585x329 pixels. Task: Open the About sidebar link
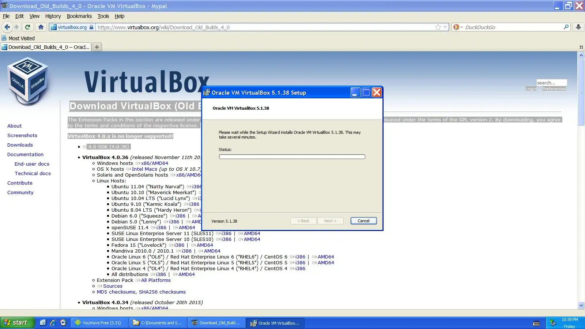(14, 126)
